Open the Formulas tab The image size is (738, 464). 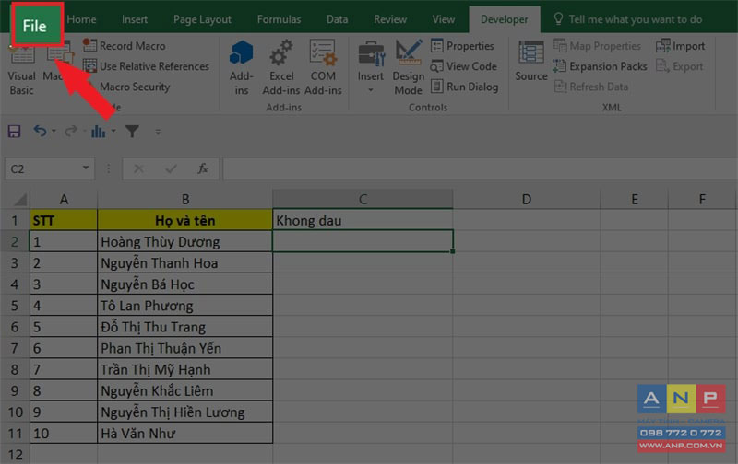279,19
